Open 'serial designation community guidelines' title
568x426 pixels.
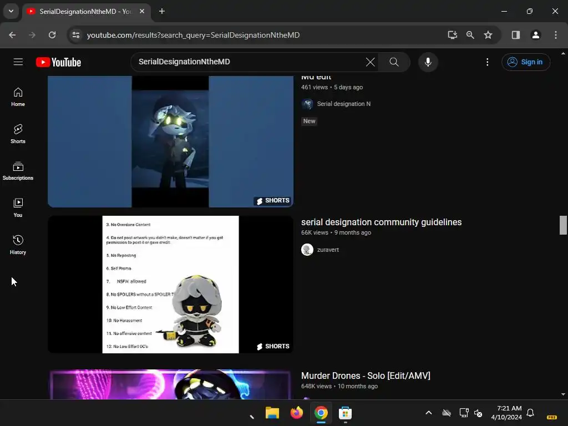point(381,222)
